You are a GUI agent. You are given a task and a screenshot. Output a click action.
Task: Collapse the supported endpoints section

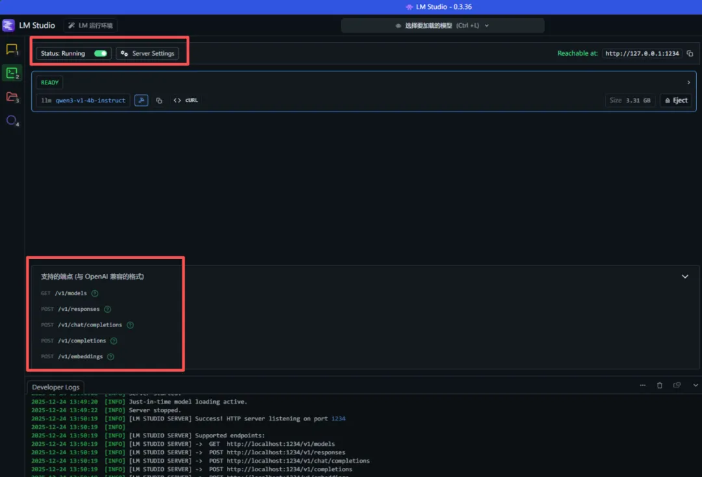tap(684, 276)
